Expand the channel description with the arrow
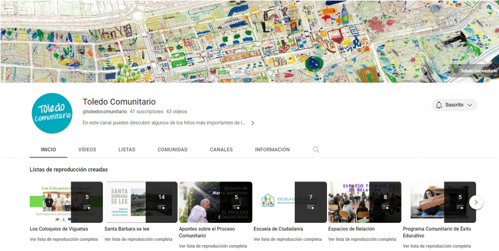 click(253, 123)
